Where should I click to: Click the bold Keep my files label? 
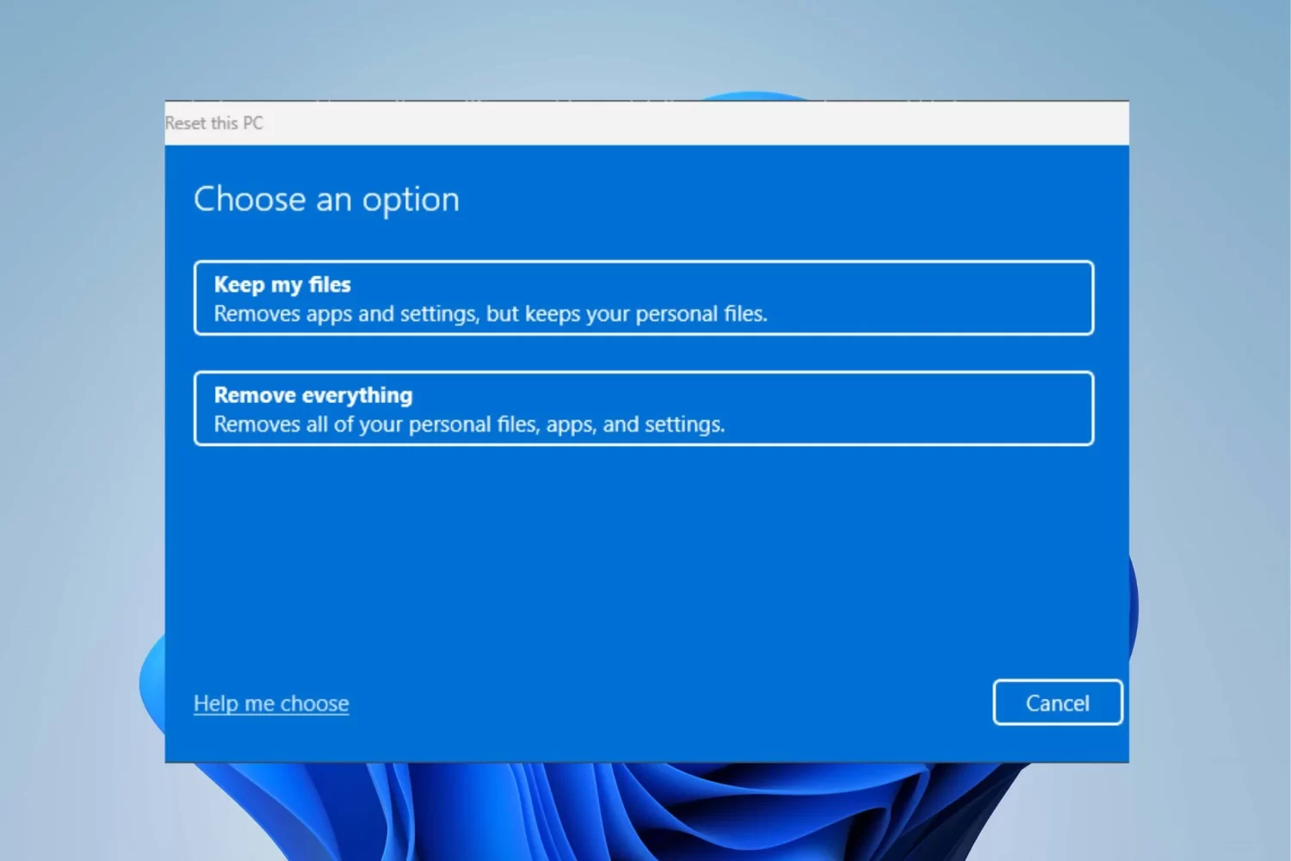click(x=282, y=284)
